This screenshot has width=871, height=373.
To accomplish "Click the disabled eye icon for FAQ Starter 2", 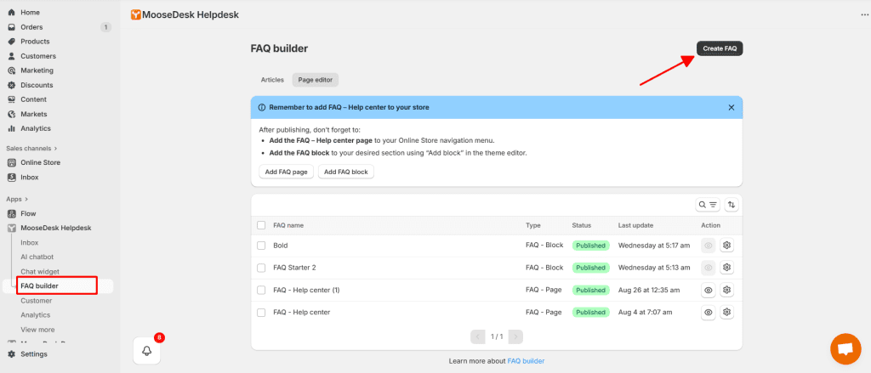I will point(709,268).
